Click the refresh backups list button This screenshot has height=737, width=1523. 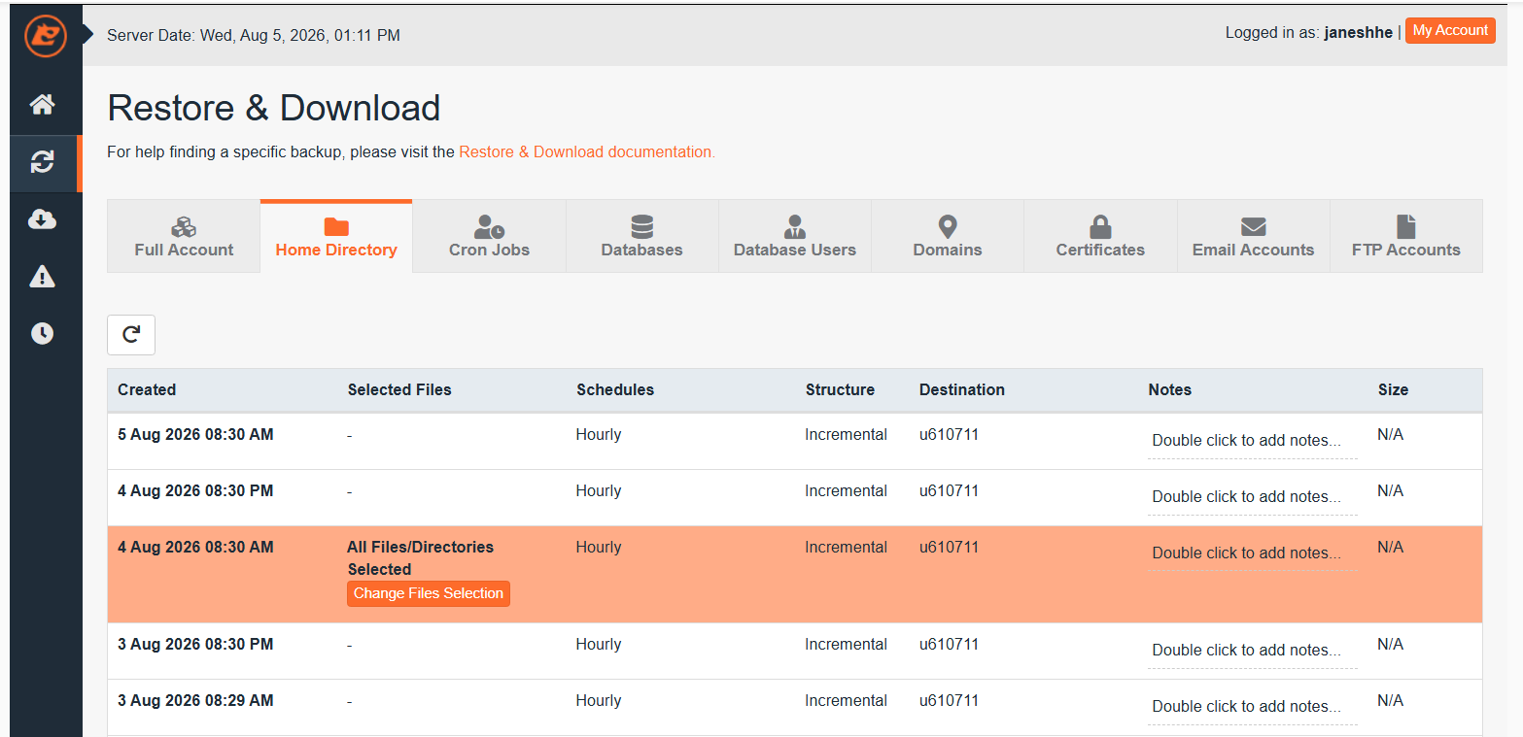tap(131, 335)
